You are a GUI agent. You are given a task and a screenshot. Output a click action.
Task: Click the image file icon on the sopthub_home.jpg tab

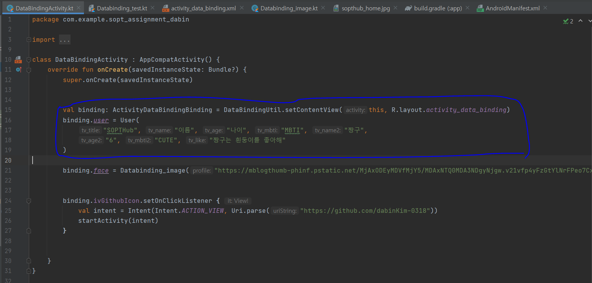[x=336, y=8]
